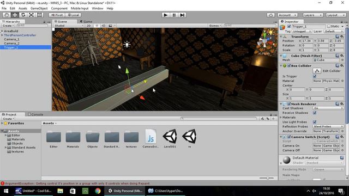The height and width of the screenshot is (196, 349).
Task: Open Chrome from the taskbar
Action: pyautogui.click(x=98, y=191)
